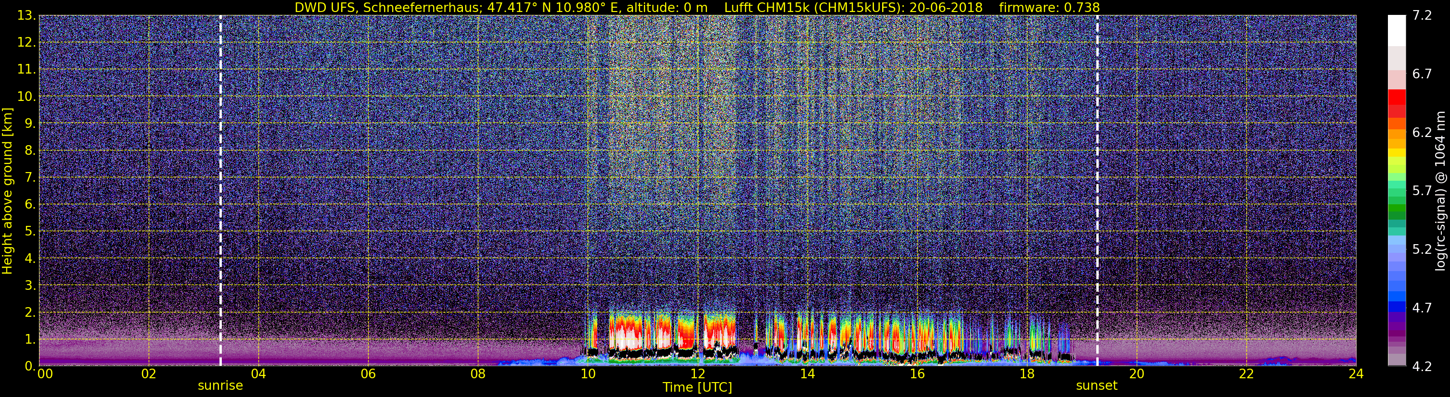Click the time tick label 20

tap(1137, 374)
